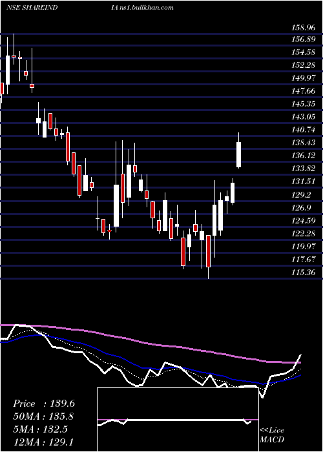Image resolution: width=323 pixels, height=452 pixels.
Task: Click the 12MA : 129.1 readout
Action: (x=44, y=442)
